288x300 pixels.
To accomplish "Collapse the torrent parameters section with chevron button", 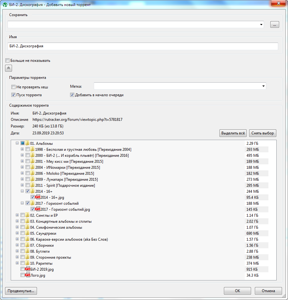I will pyautogui.click(x=9, y=68).
